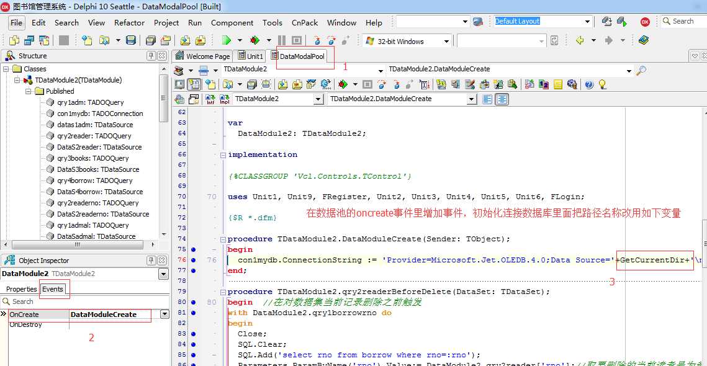Open the TDataModule2 class dropdown in lower bar

click(x=318, y=99)
